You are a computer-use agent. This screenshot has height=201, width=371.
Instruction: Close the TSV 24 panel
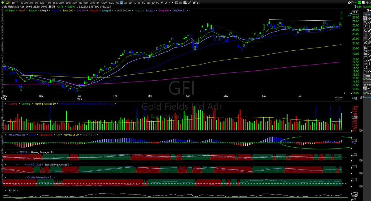[x=6, y=152]
